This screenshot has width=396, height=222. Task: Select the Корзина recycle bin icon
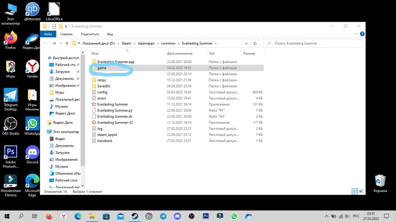point(380,184)
